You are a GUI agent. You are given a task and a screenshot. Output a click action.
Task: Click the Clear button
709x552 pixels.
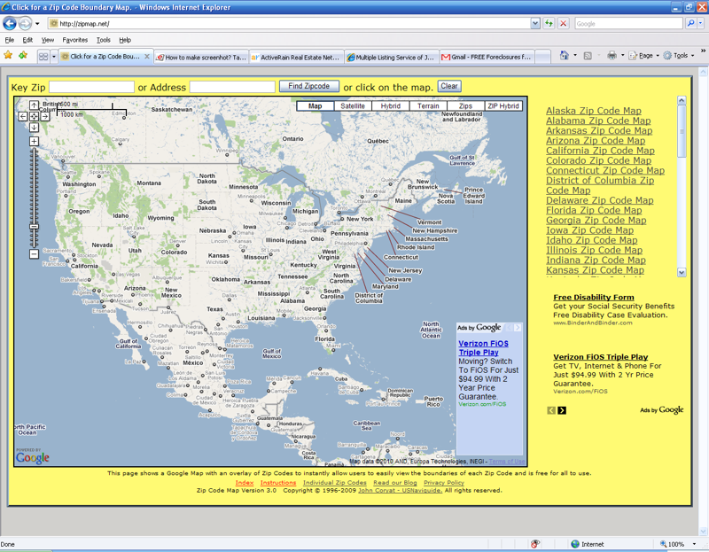pos(449,86)
